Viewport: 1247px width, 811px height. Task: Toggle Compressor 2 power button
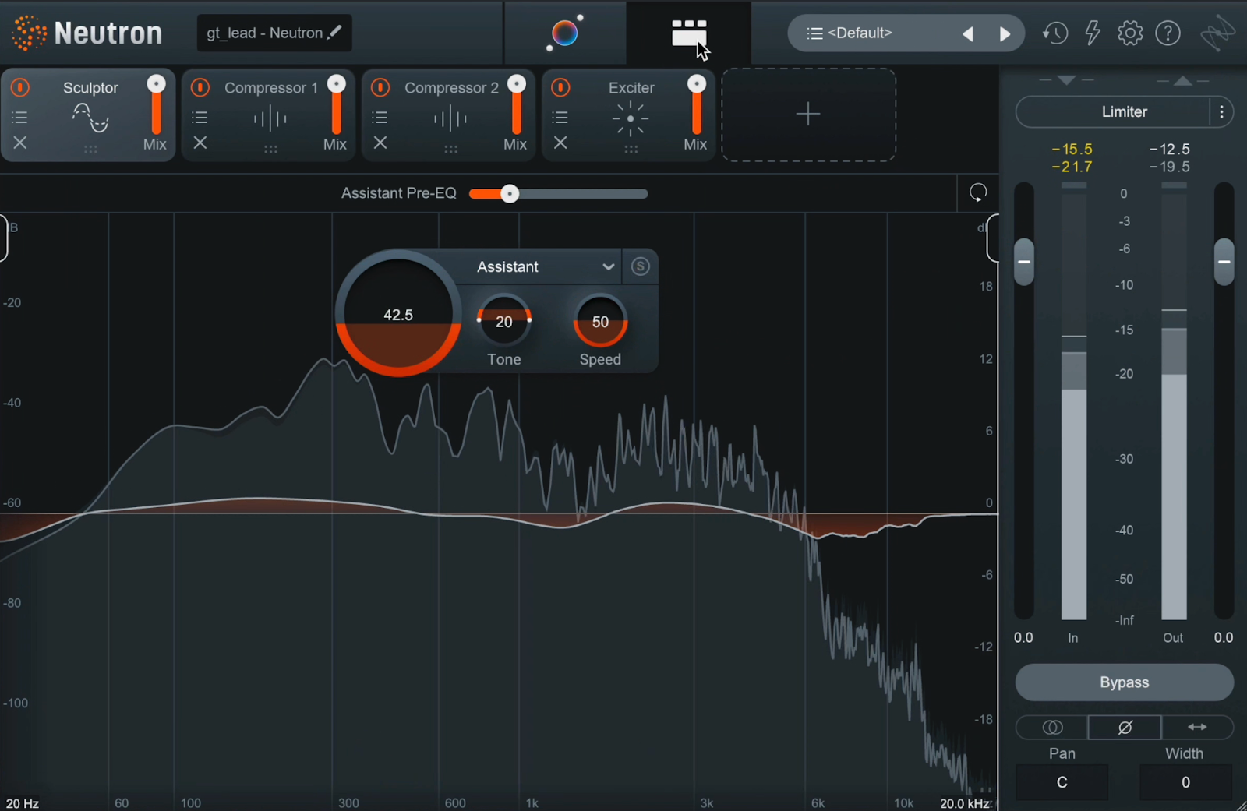coord(380,87)
